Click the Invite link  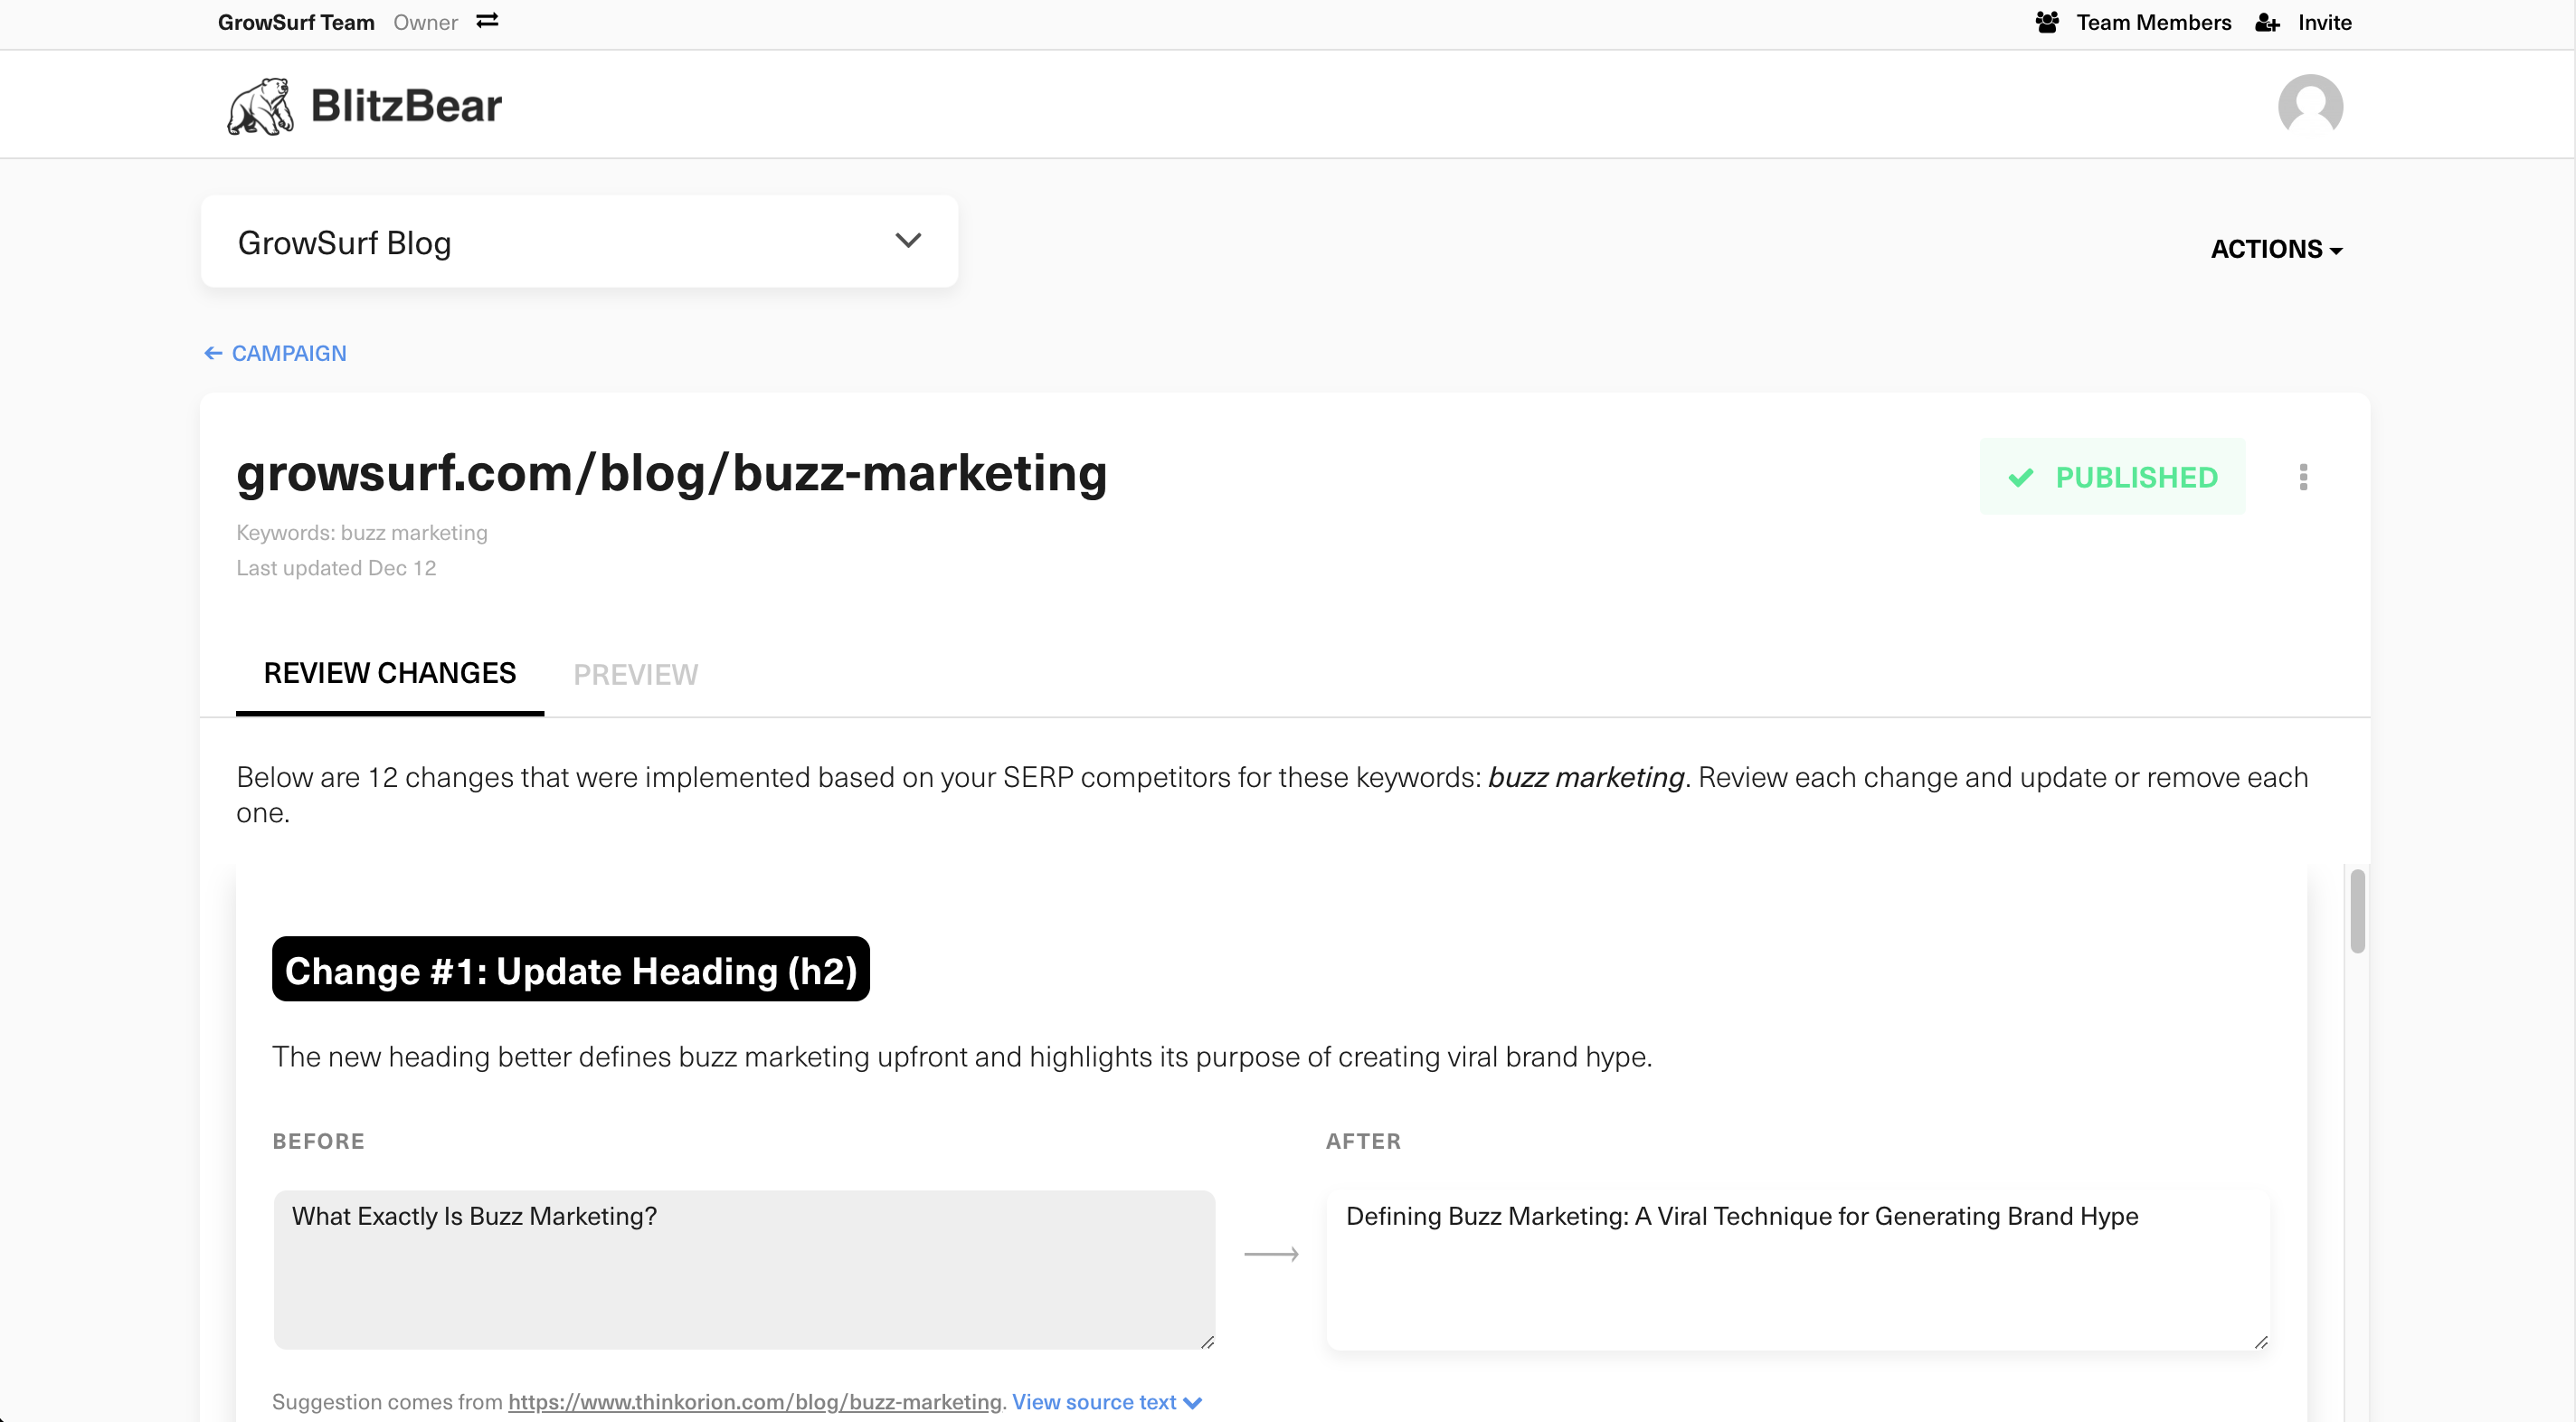click(x=2324, y=22)
